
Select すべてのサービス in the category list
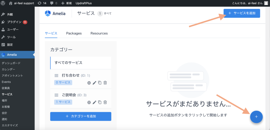pyautogui.click(x=81, y=63)
